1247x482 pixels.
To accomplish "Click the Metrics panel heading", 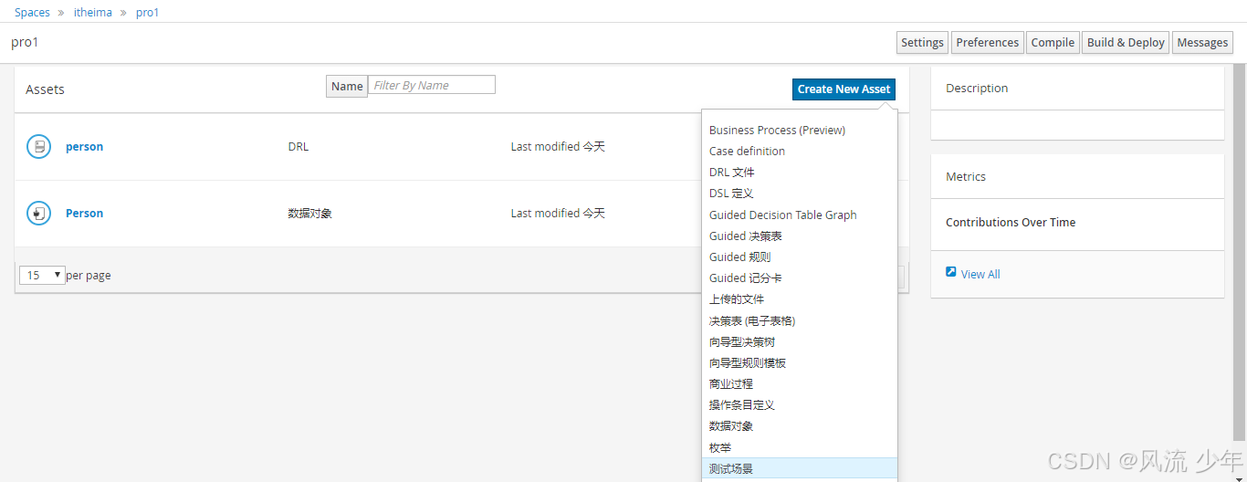I will coord(966,176).
